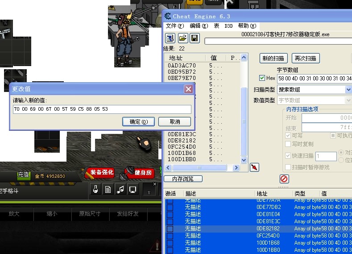Click the red arrow add-to-address-list icon
352x254 pixels.
tap(254, 167)
